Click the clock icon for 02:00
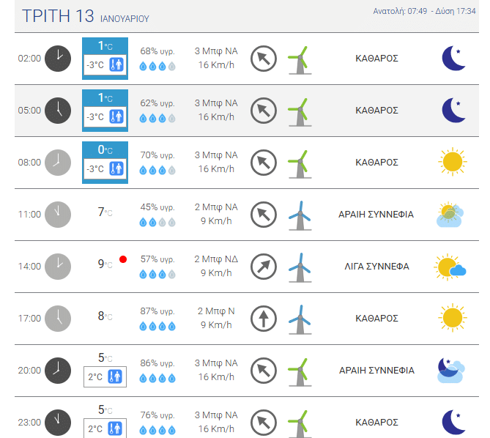The image size is (490, 438). pos(58,58)
